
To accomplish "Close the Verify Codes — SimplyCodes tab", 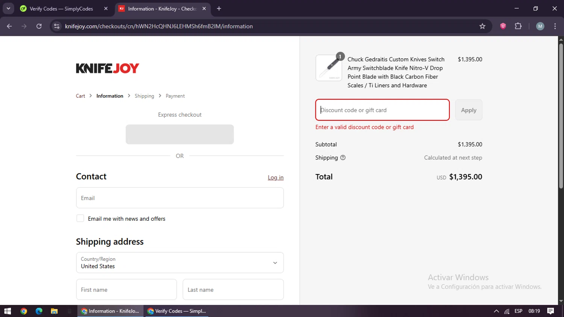I will (x=106, y=9).
